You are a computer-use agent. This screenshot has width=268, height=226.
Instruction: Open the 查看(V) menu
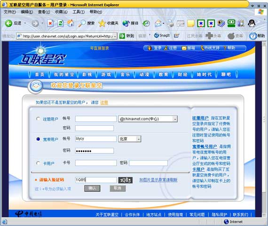pyautogui.click(x=44, y=12)
